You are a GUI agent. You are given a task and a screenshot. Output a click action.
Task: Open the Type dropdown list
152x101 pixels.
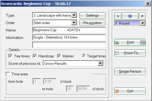pyautogui.click(x=74, y=15)
